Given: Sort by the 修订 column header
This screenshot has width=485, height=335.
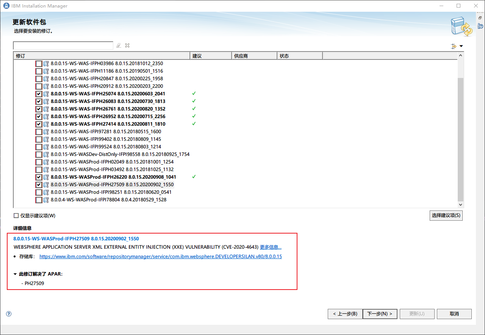Looking at the screenshot, I should [101, 56].
